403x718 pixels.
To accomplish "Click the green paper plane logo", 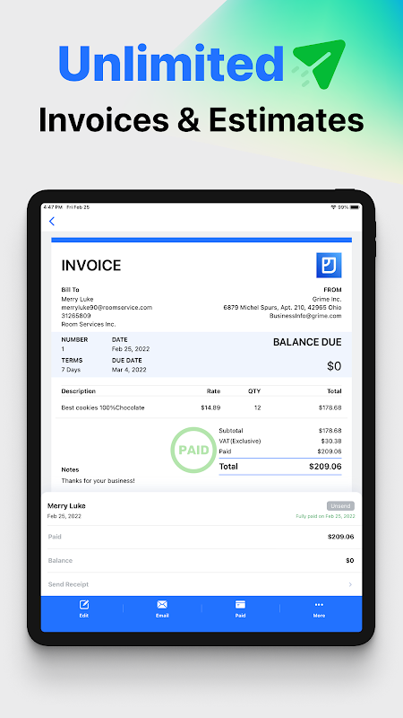I will coord(319,64).
